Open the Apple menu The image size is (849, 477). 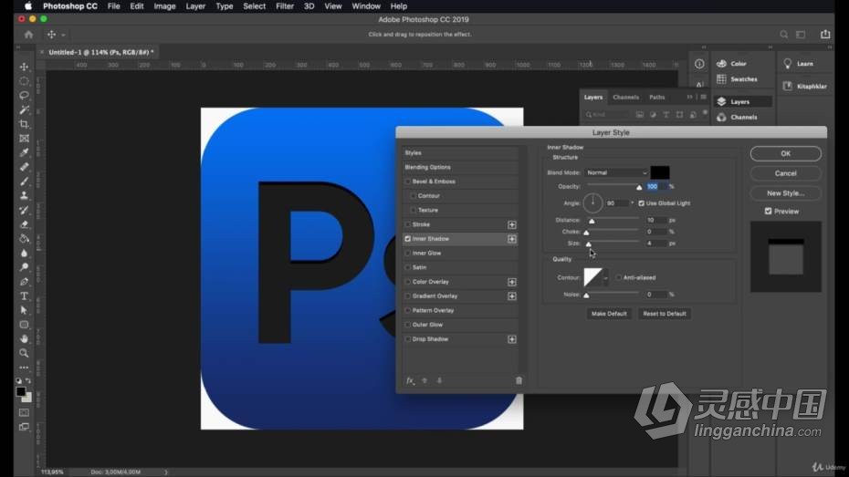coord(28,6)
